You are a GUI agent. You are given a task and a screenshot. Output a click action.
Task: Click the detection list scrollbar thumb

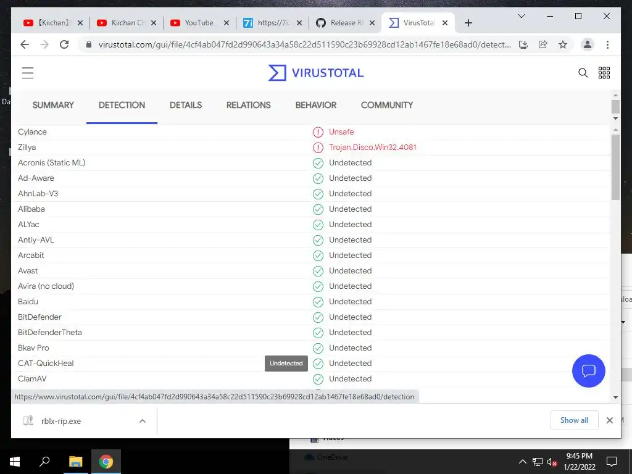click(615, 167)
